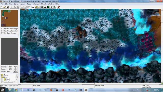Screen dimensions: 163x92
Task: Open the Tools menu
Action: 29,4
